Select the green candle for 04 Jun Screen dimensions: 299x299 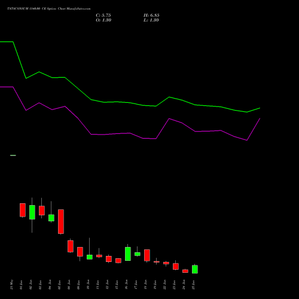[x=51, y=218]
